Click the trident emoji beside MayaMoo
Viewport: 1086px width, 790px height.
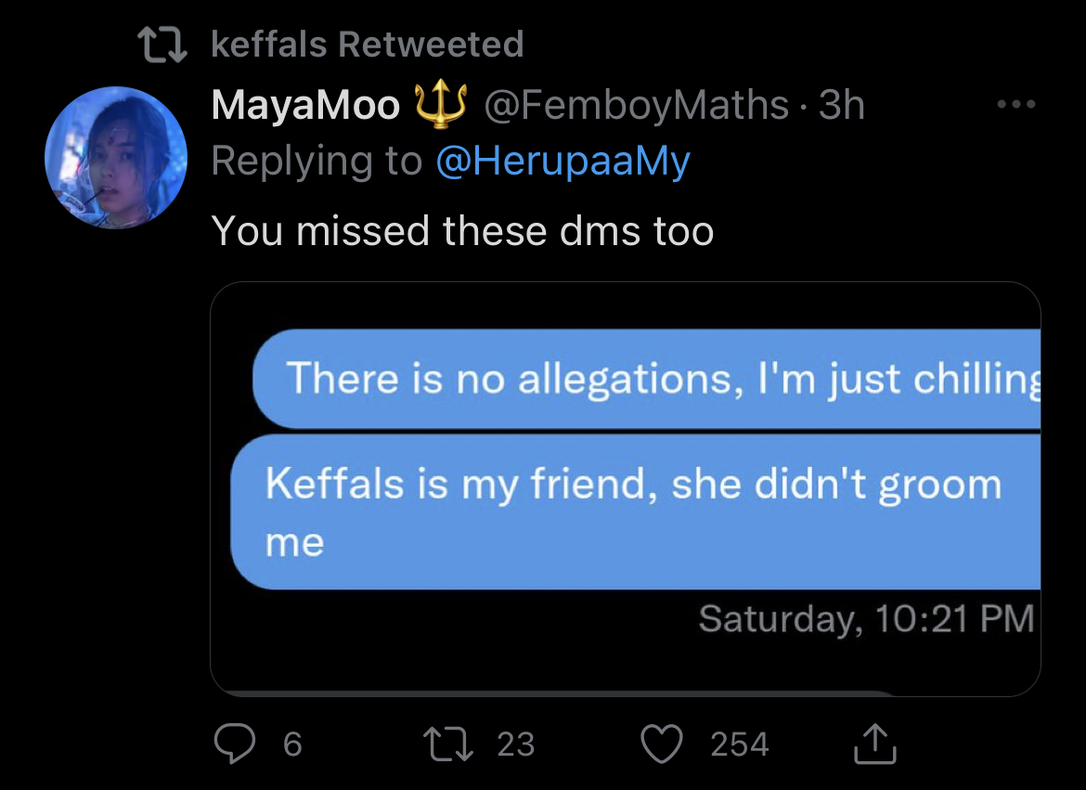[x=441, y=105]
